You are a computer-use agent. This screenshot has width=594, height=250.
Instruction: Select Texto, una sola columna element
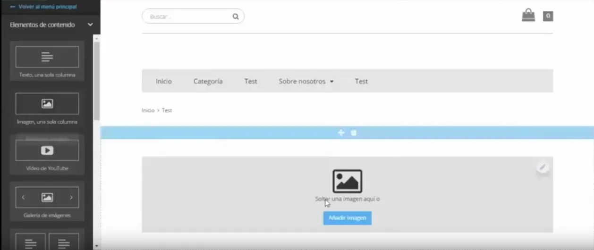[x=47, y=61]
